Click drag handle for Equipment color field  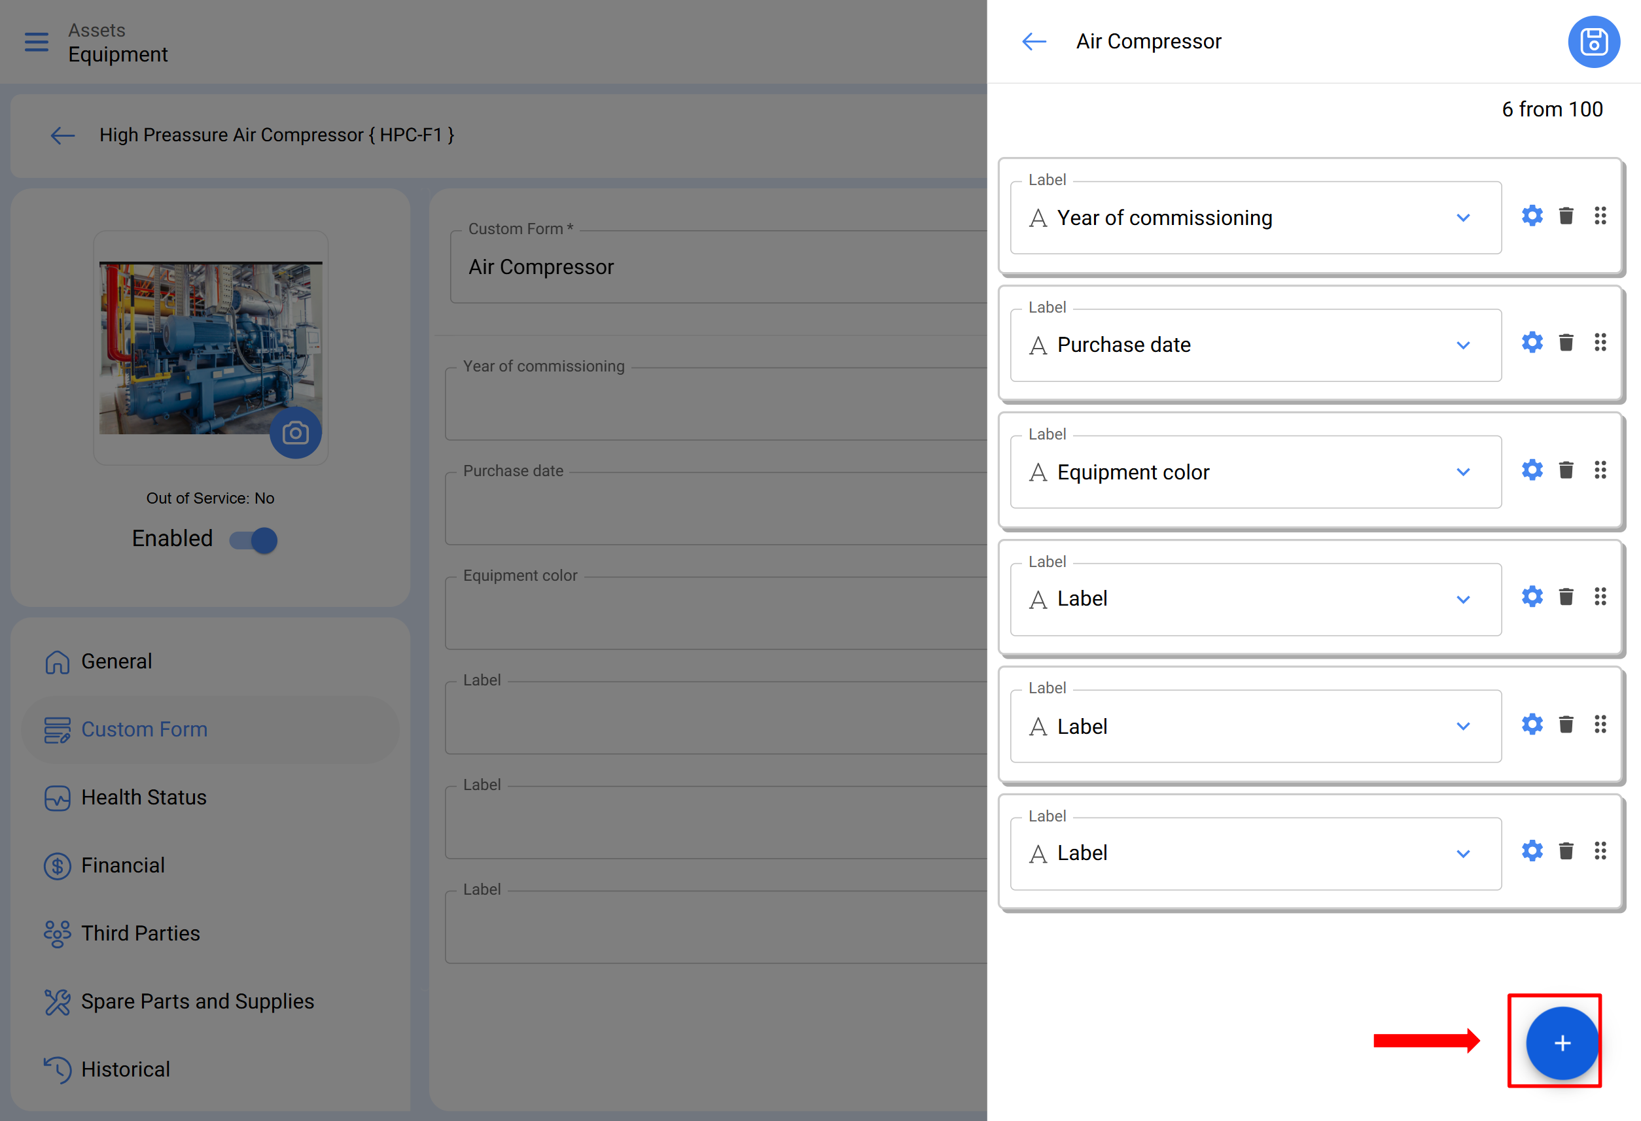(1599, 470)
